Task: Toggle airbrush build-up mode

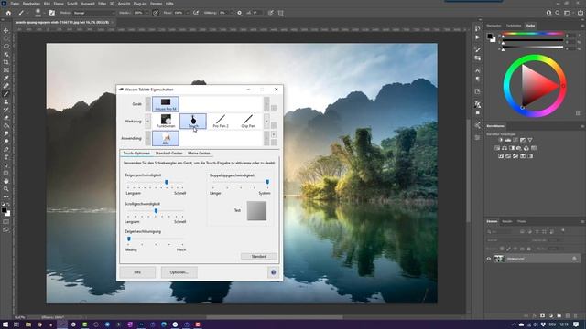Action: point(196,13)
